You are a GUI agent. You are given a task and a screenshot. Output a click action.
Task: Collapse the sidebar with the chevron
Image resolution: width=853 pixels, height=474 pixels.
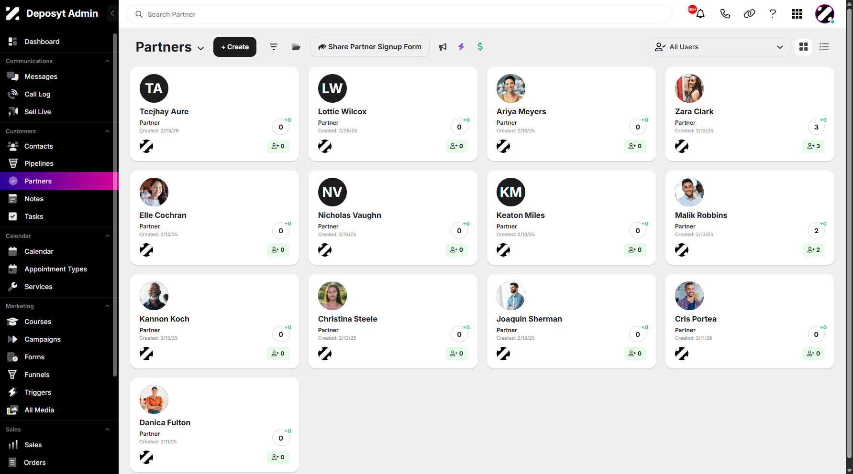[112, 13]
